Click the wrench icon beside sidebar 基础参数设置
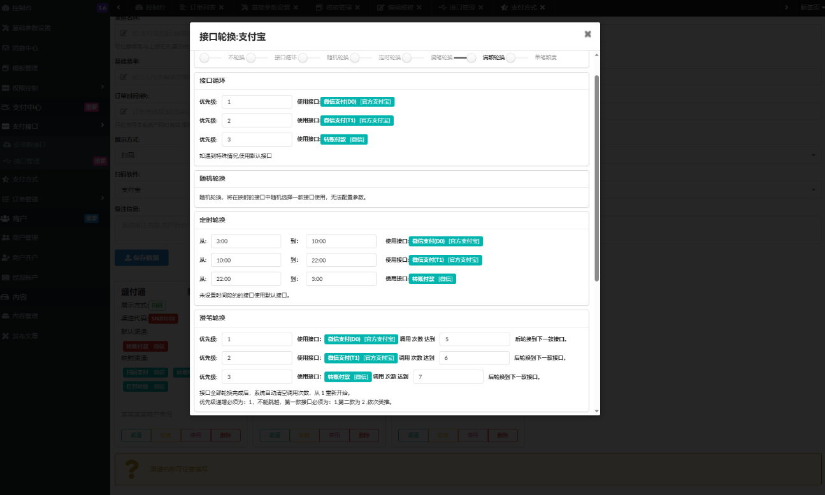This screenshot has width=825, height=495. coord(6,28)
